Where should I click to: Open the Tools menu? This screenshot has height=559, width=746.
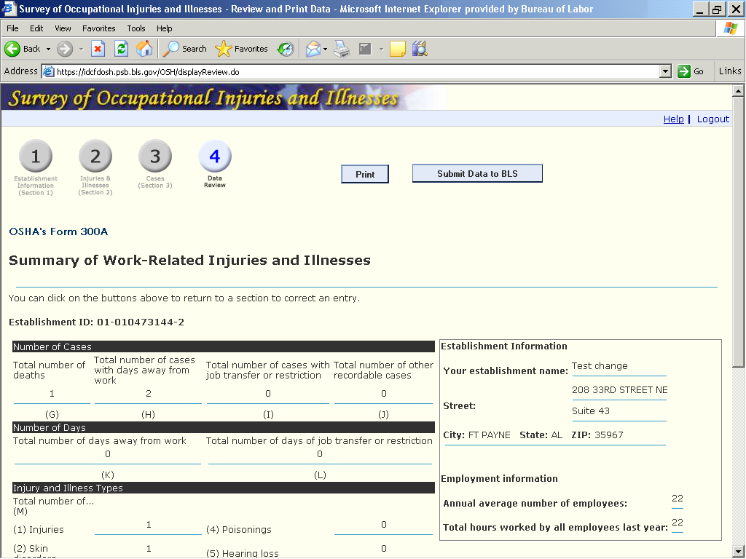coord(136,28)
